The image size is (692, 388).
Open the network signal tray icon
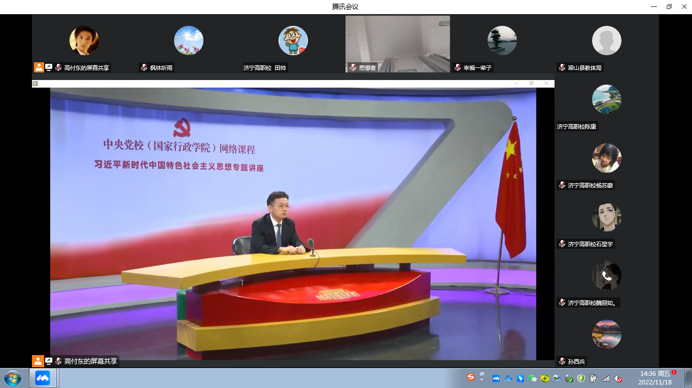[606, 378]
